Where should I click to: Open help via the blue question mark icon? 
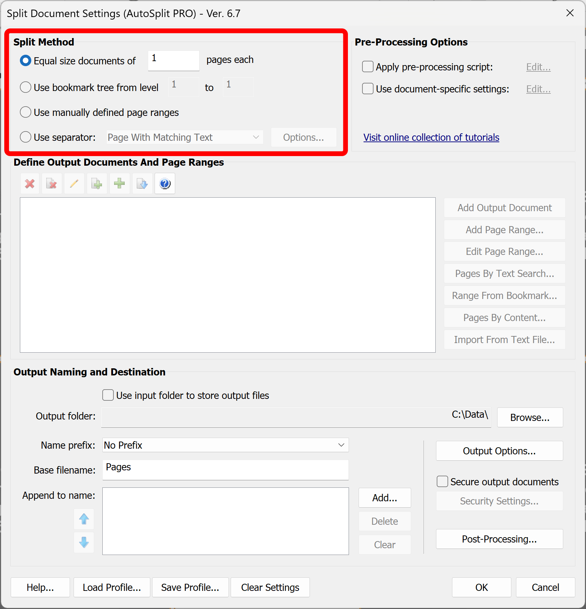click(x=165, y=183)
